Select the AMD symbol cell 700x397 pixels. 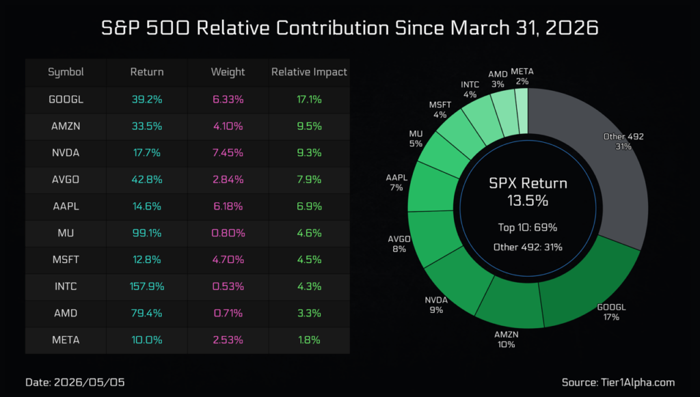click(x=66, y=313)
